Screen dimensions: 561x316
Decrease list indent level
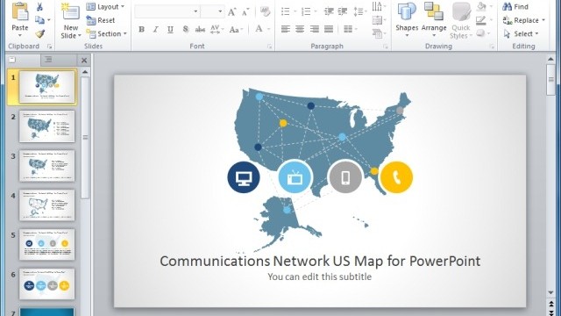[329, 11]
